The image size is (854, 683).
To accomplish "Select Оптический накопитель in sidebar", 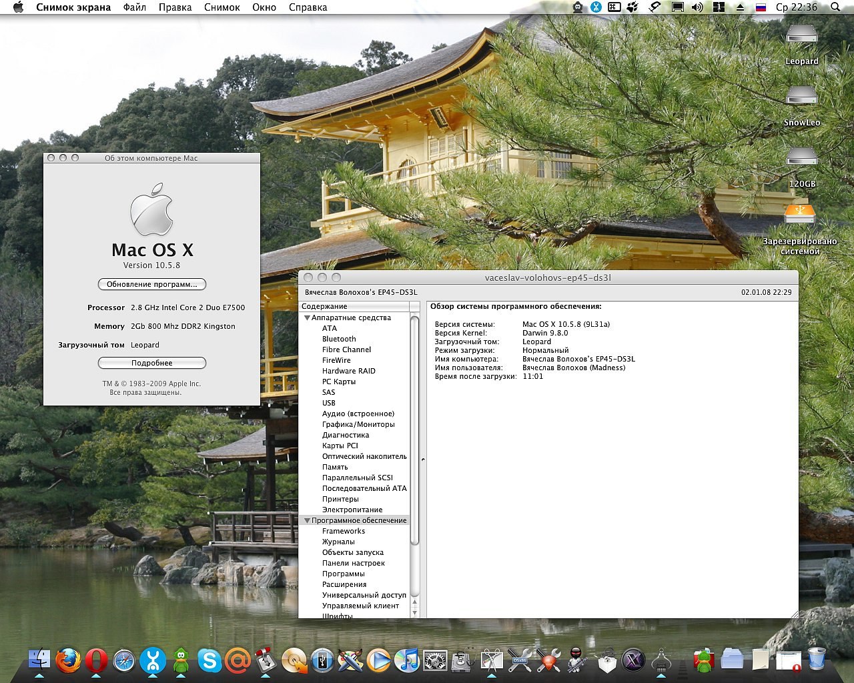I will (x=364, y=456).
